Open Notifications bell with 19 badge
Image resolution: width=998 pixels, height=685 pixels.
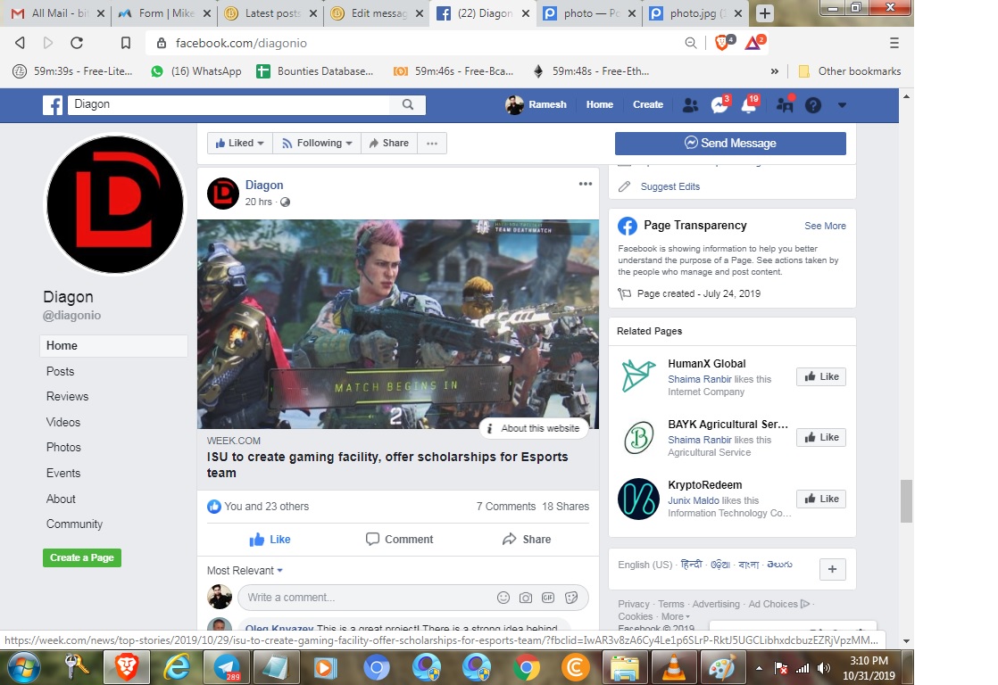(750, 105)
